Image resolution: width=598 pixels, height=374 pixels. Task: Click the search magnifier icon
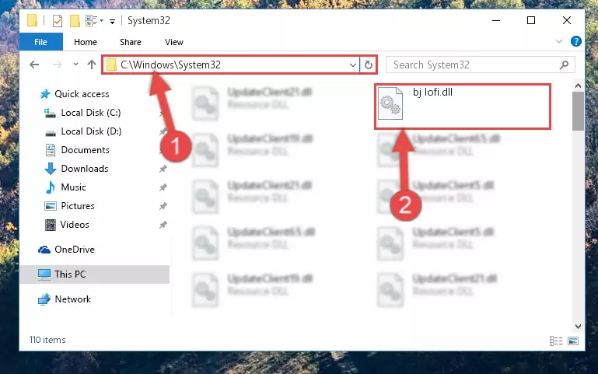coord(564,65)
